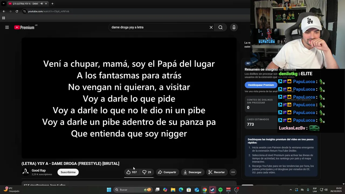Open the browser apps grid shortcut
345x194 pixels.
coord(4,18)
